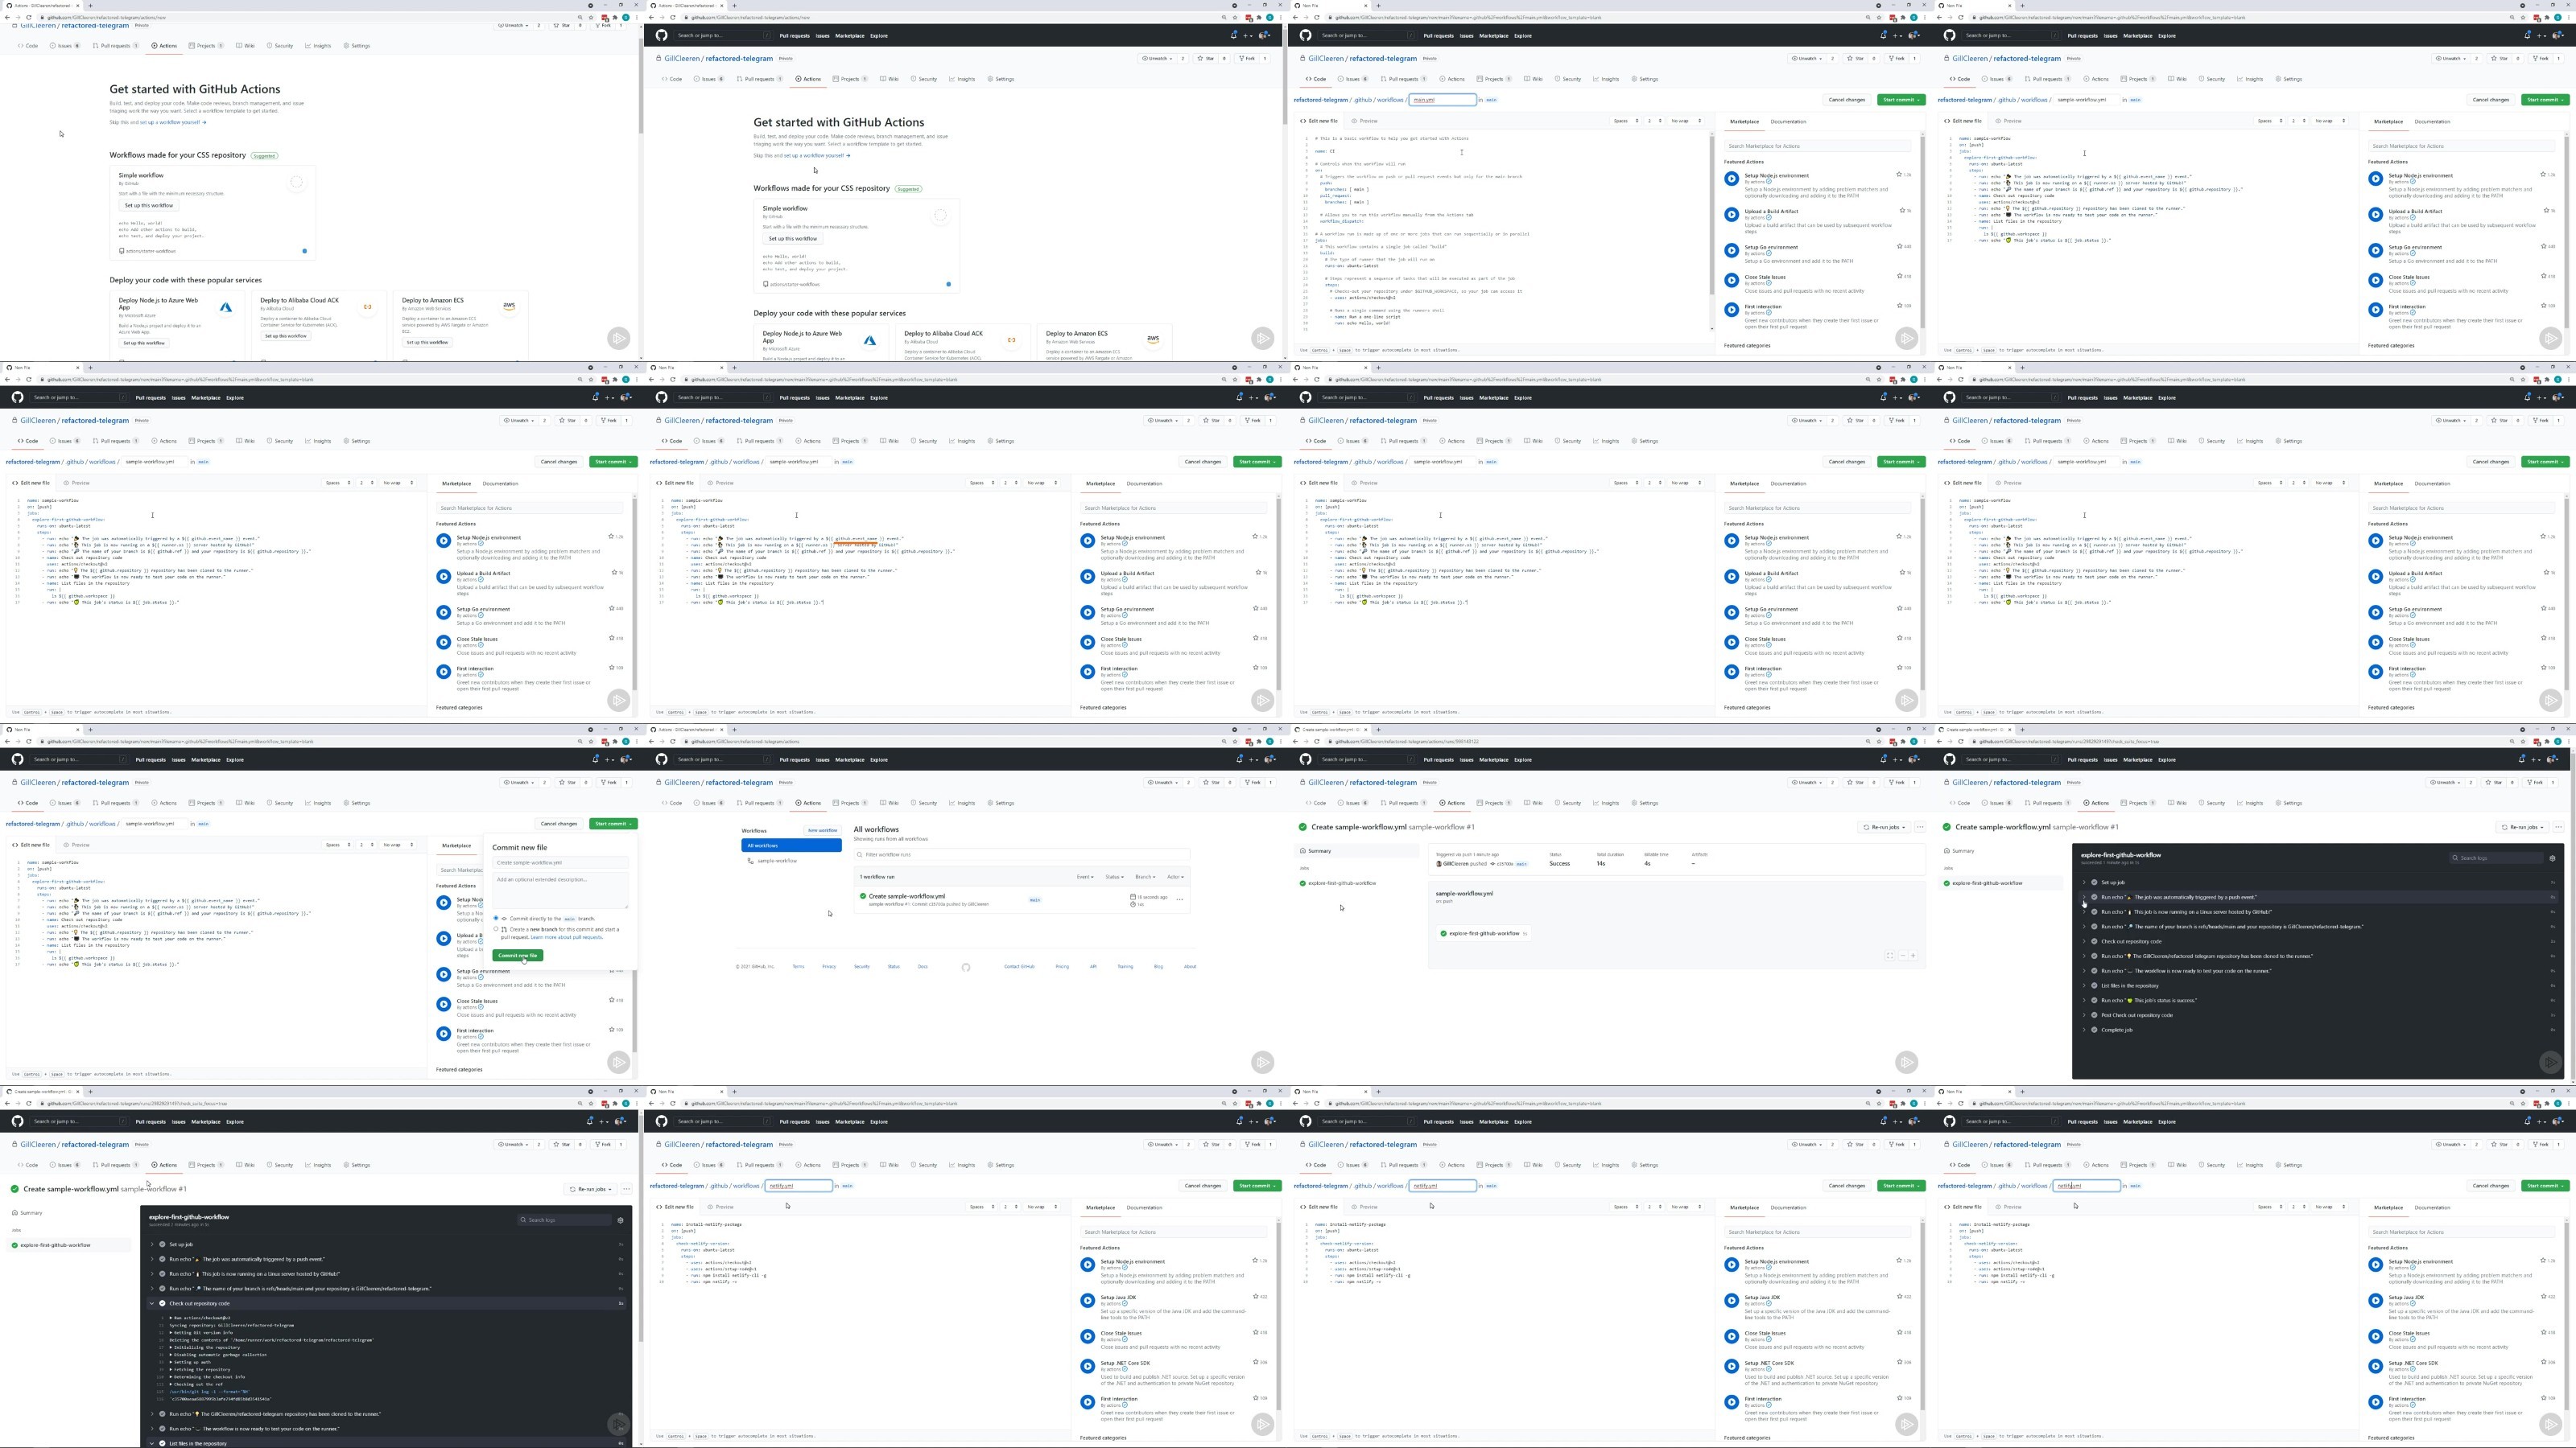Screen dimensions: 2576x1448
Task: Set up Deploy to Alibaba Cloud ACK workflow
Action: coord(285,335)
